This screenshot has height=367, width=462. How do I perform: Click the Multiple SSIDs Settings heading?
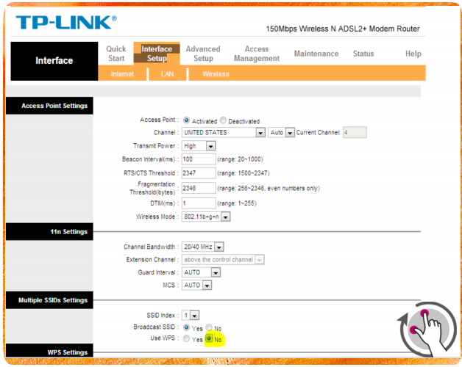pyautogui.click(x=49, y=300)
